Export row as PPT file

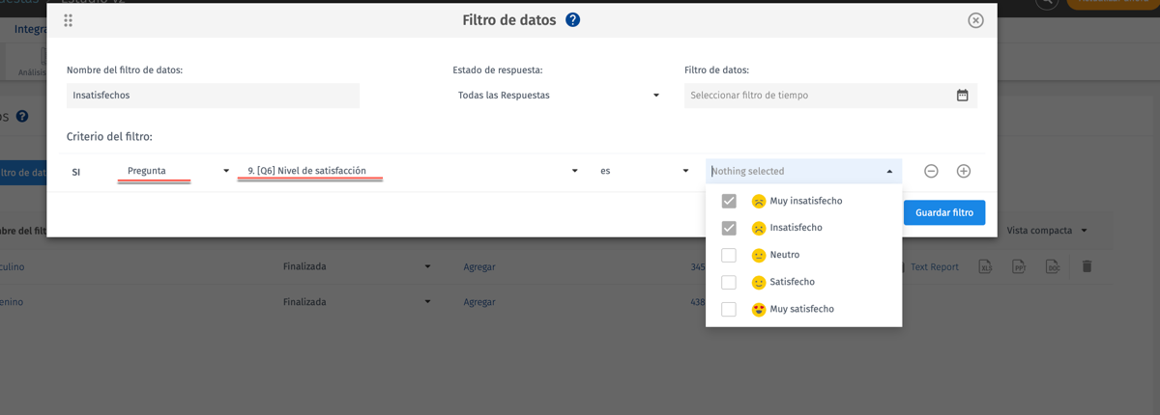1019,267
